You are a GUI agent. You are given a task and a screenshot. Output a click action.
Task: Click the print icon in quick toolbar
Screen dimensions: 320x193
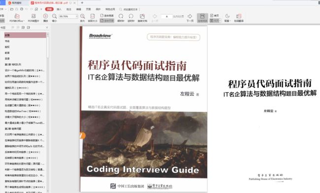pos(22,9)
